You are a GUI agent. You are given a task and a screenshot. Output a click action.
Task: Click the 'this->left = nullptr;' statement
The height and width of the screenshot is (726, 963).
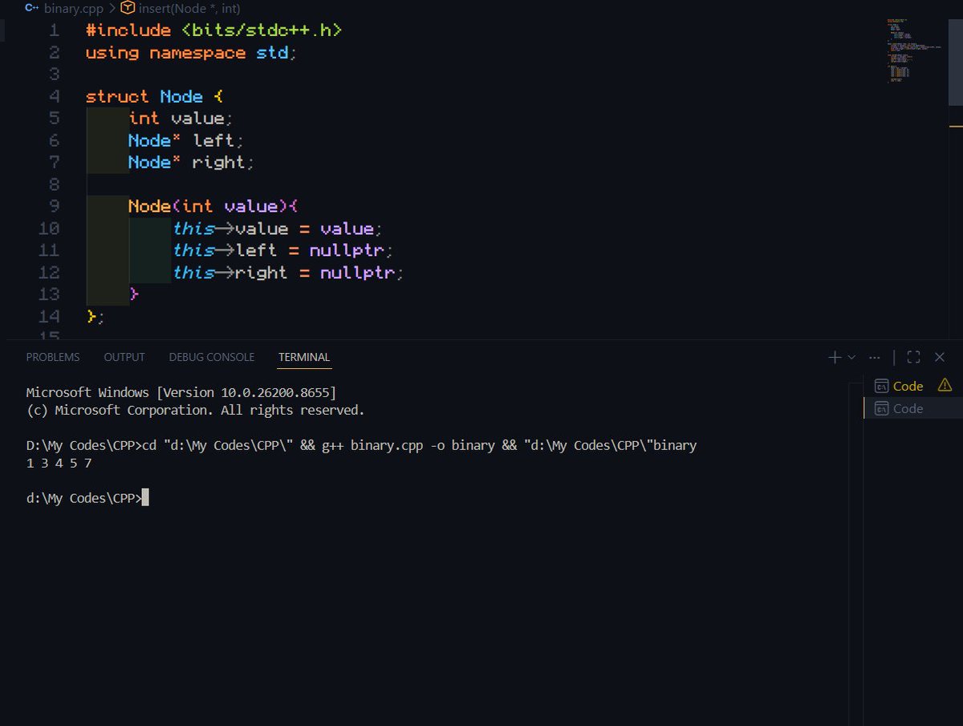click(284, 250)
